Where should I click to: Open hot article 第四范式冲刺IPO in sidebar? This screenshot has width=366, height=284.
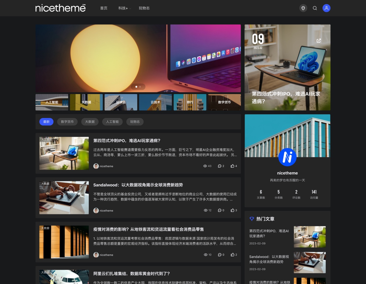coord(269,233)
